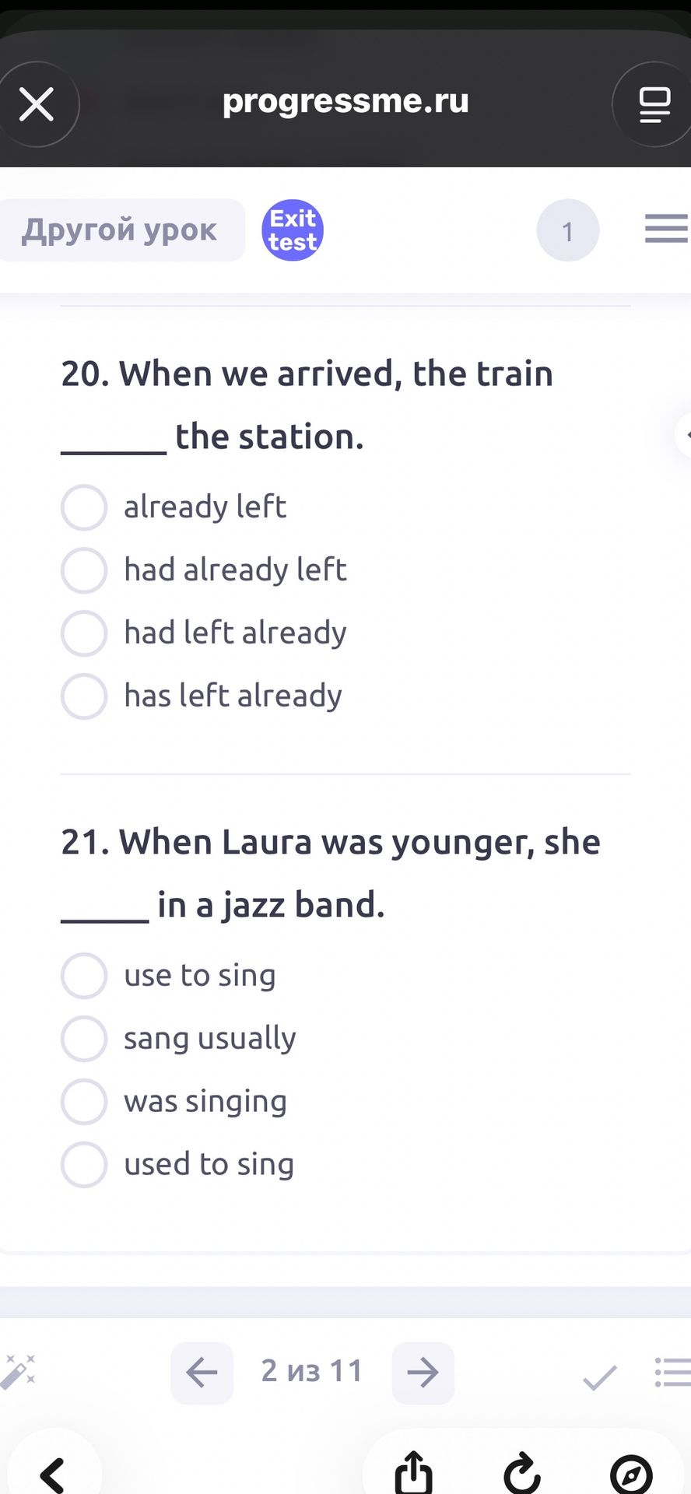Select answer "had already left"
This screenshot has height=1494, width=691.
[x=204, y=570]
